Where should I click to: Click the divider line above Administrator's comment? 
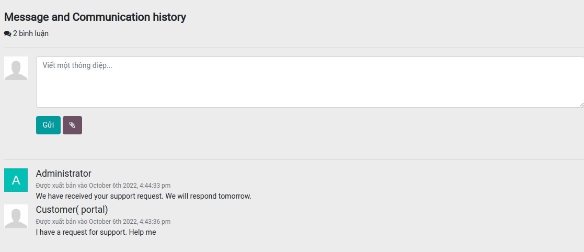[x=293, y=159]
